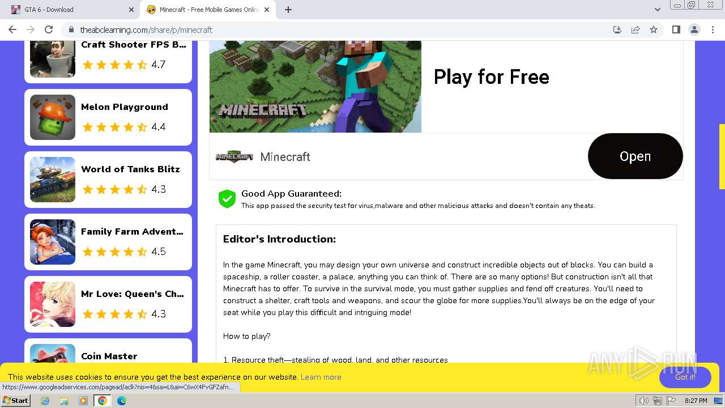Viewport: 725px width, 408px height.
Task: Reload the current page
Action: pos(49,29)
